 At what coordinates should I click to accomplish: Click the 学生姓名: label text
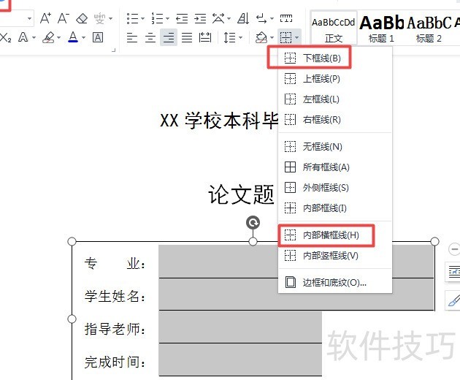115,296
